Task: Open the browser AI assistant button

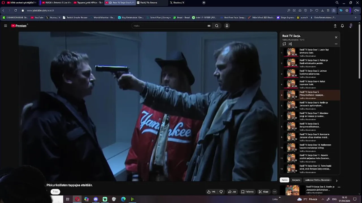Action: click(357, 10)
